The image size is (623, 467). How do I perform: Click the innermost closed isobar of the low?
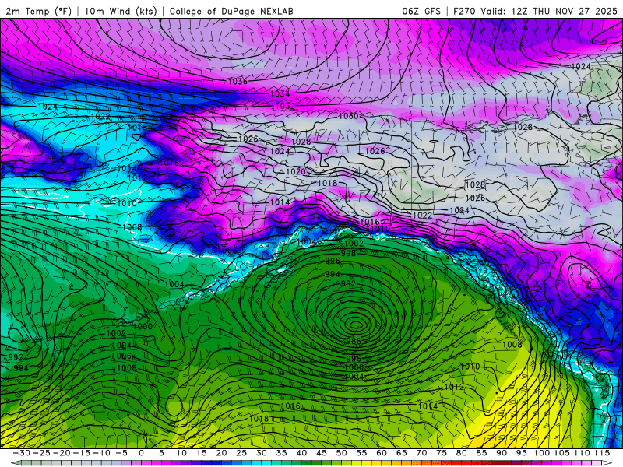point(356,325)
